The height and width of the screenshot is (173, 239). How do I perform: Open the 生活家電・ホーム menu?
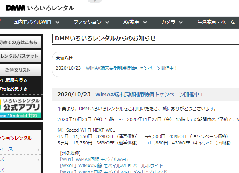point(216,22)
